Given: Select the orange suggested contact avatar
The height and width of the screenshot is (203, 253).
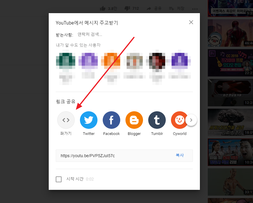Looking at the screenshot, I should click(x=111, y=61).
